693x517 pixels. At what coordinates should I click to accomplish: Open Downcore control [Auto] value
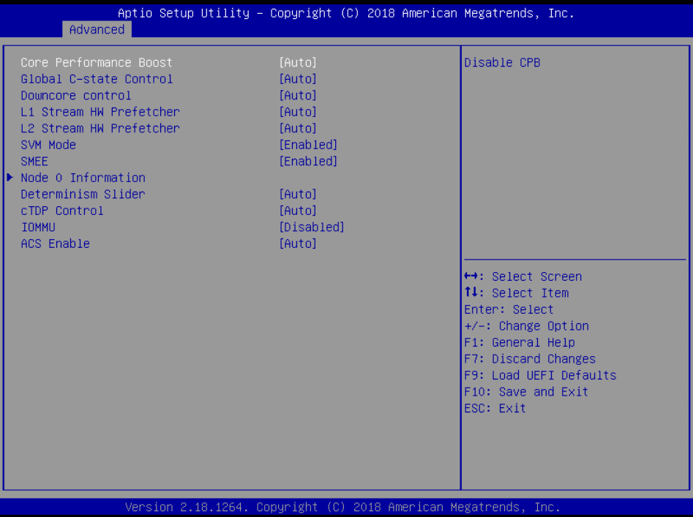[298, 95]
